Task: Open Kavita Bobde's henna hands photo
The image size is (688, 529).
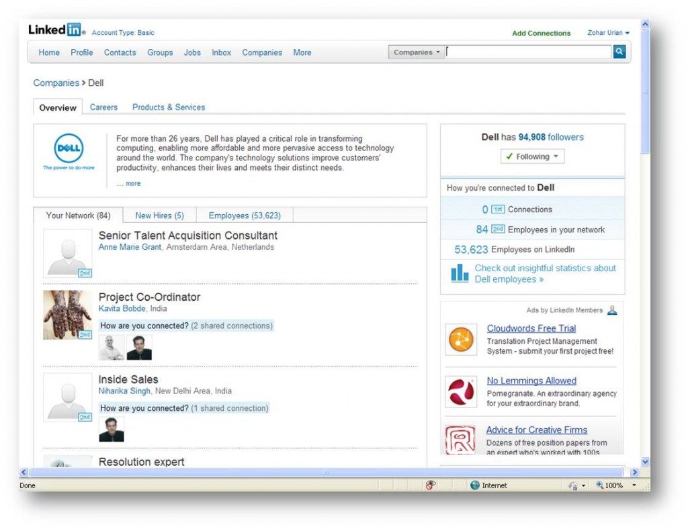Action: tap(68, 315)
